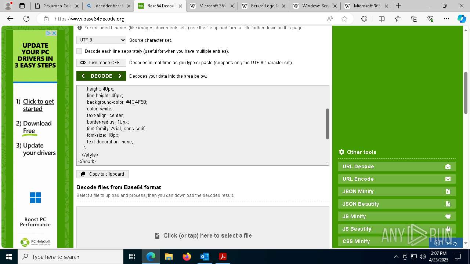Open the tab actions menu

22,6
